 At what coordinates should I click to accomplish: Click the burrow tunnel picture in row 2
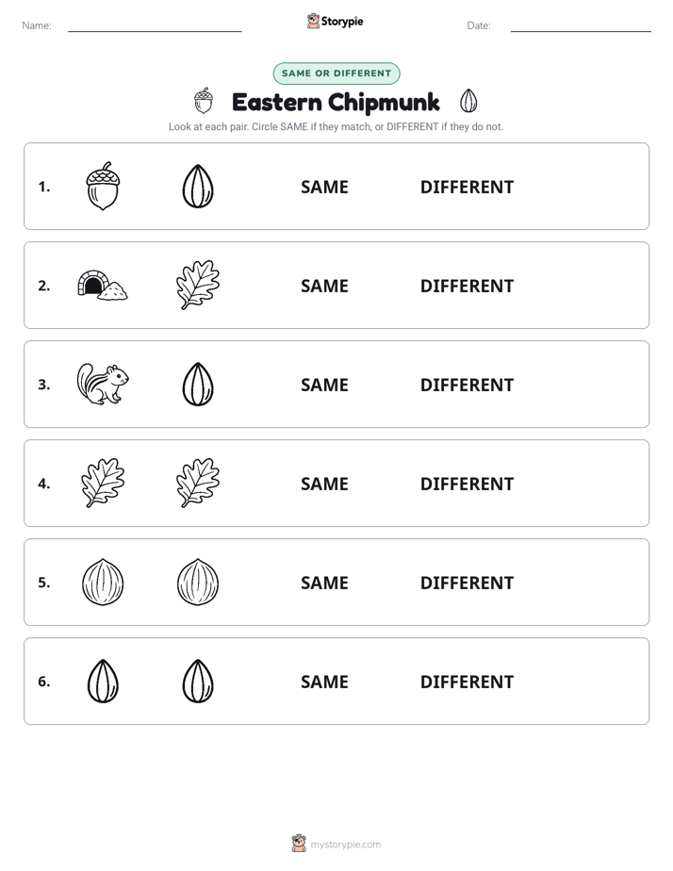click(x=103, y=285)
